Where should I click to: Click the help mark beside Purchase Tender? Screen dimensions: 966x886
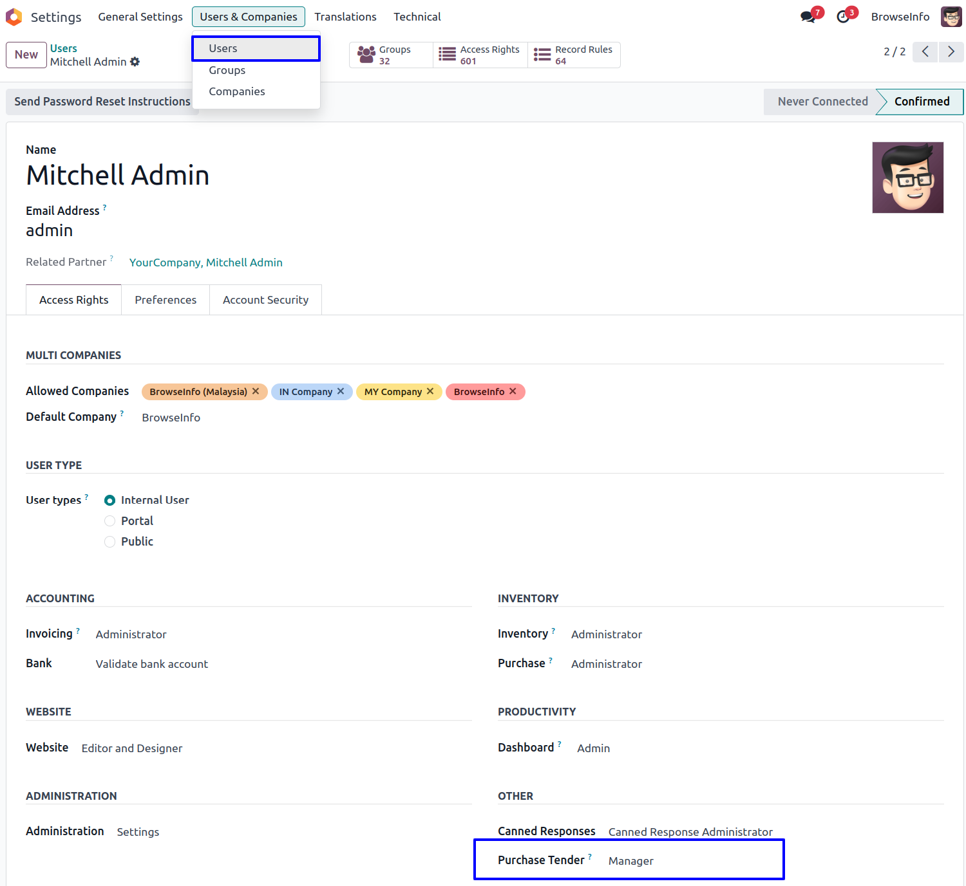(590, 856)
